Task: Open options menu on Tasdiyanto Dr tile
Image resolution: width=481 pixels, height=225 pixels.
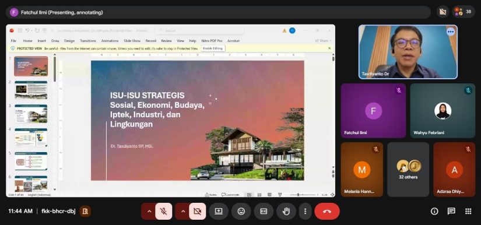Action: (450, 31)
